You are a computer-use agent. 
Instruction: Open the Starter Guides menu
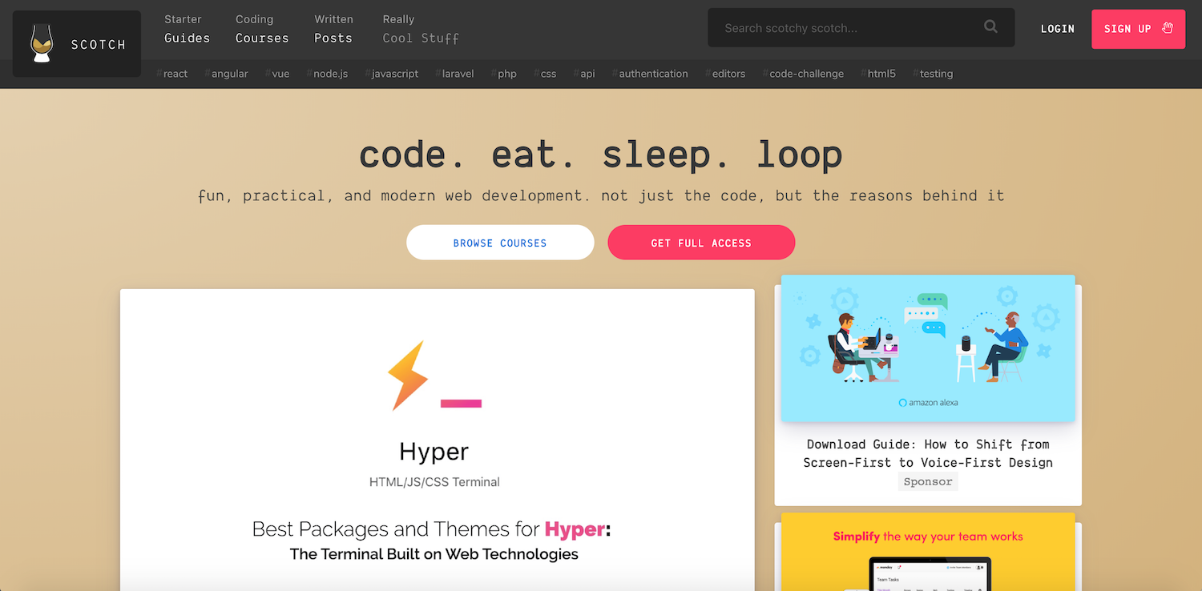click(187, 28)
